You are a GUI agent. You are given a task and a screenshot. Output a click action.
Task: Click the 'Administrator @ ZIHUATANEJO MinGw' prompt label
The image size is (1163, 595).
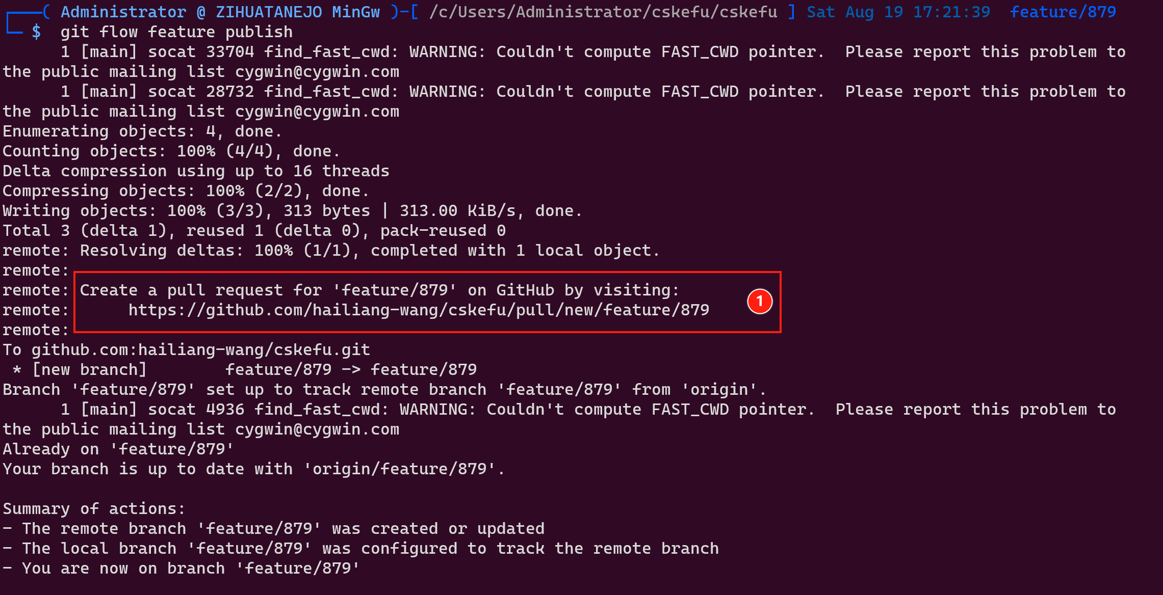(220, 12)
